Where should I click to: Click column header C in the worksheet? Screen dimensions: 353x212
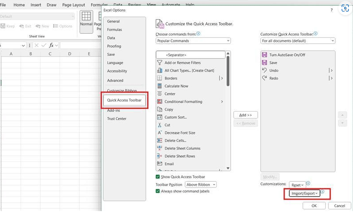tap(50, 54)
